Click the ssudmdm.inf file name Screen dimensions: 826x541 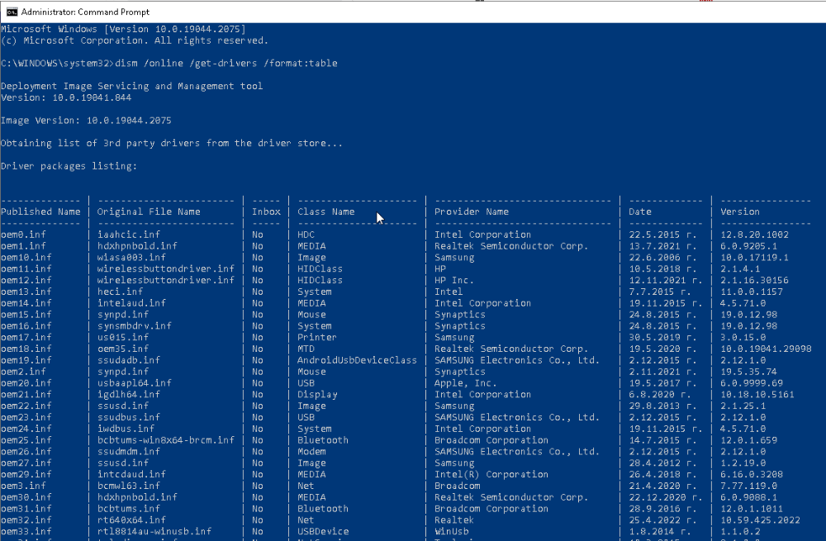pos(129,452)
